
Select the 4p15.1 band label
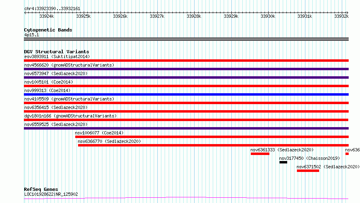click(32, 35)
